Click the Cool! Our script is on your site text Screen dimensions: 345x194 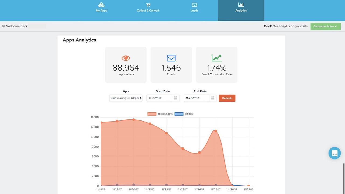(286, 26)
